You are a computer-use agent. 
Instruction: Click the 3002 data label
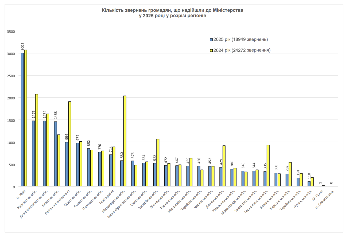pos(23,46)
